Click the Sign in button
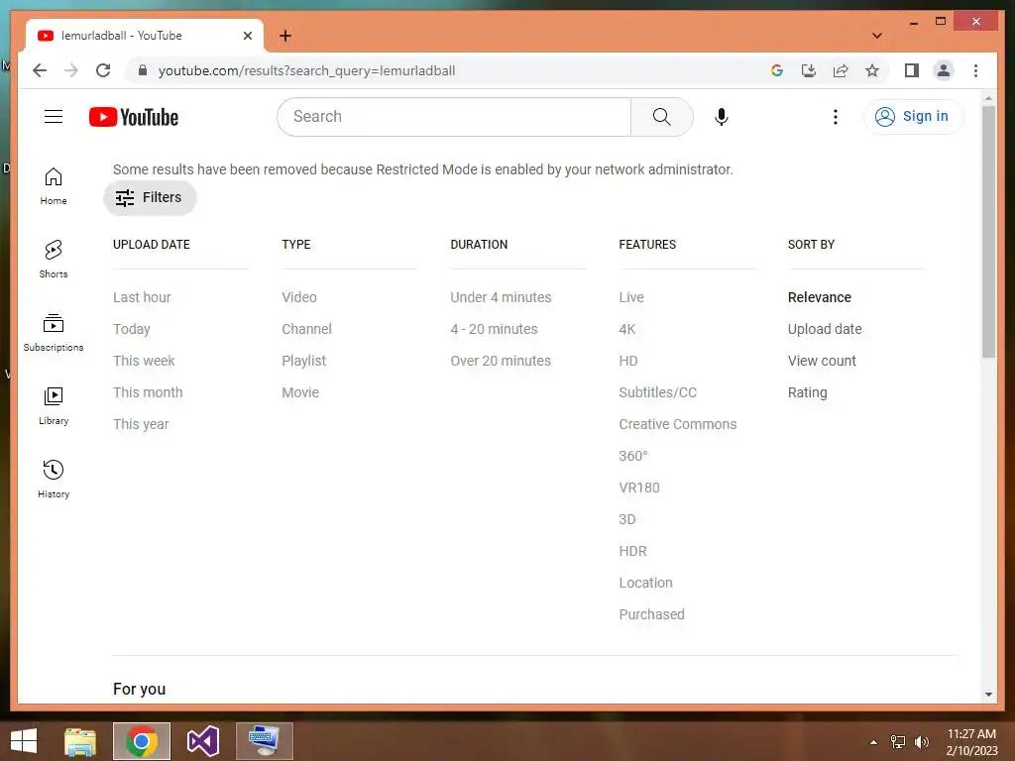1015x761 pixels. (913, 117)
